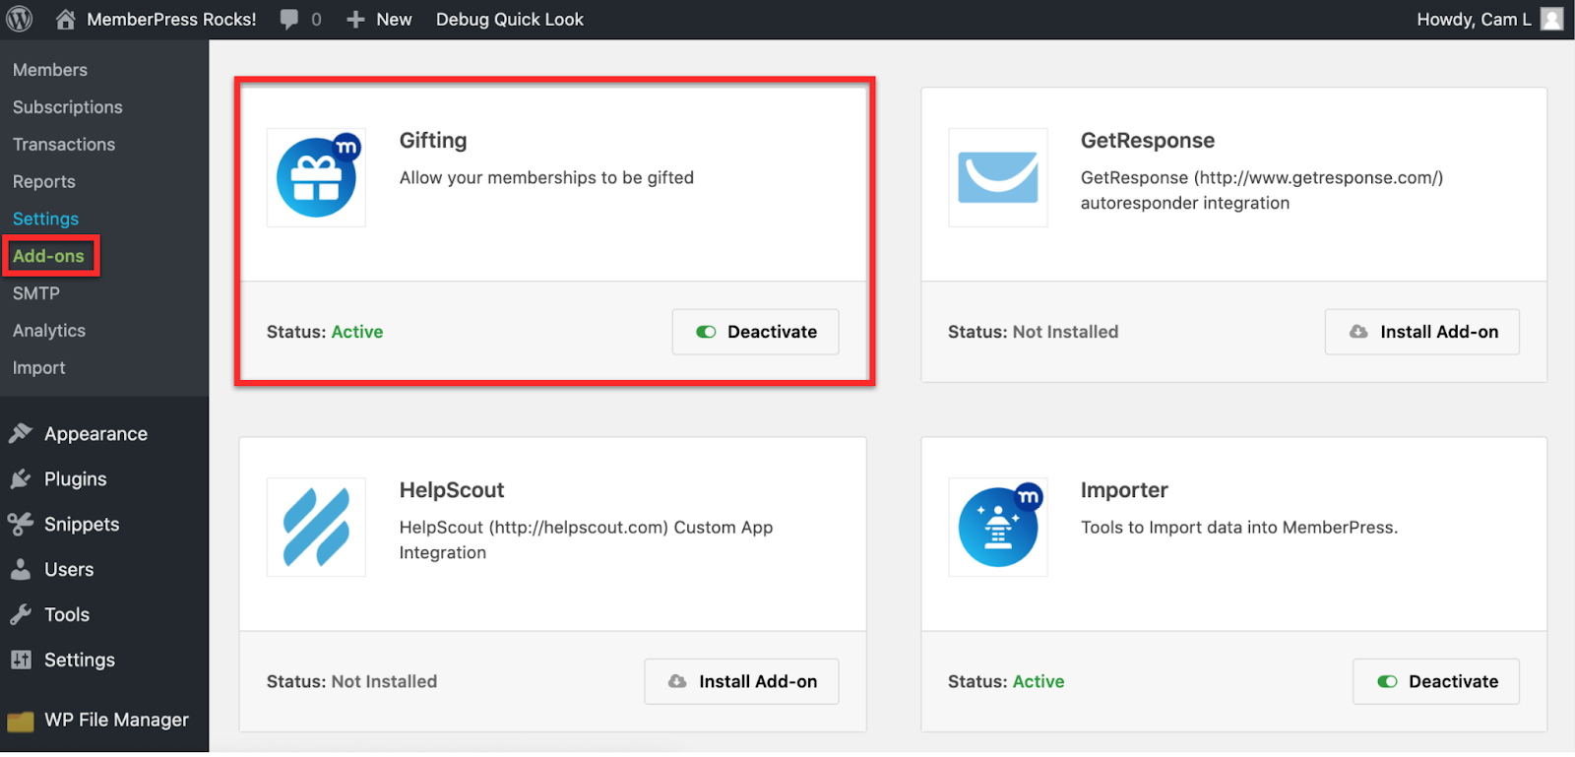Viewport: 1575px width, 757px height.
Task: Click the HelpScout add-on title
Action: click(452, 490)
